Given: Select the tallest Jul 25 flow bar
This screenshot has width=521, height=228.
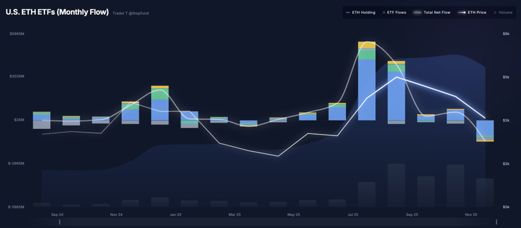Looking at the screenshot, I should click(367, 81).
